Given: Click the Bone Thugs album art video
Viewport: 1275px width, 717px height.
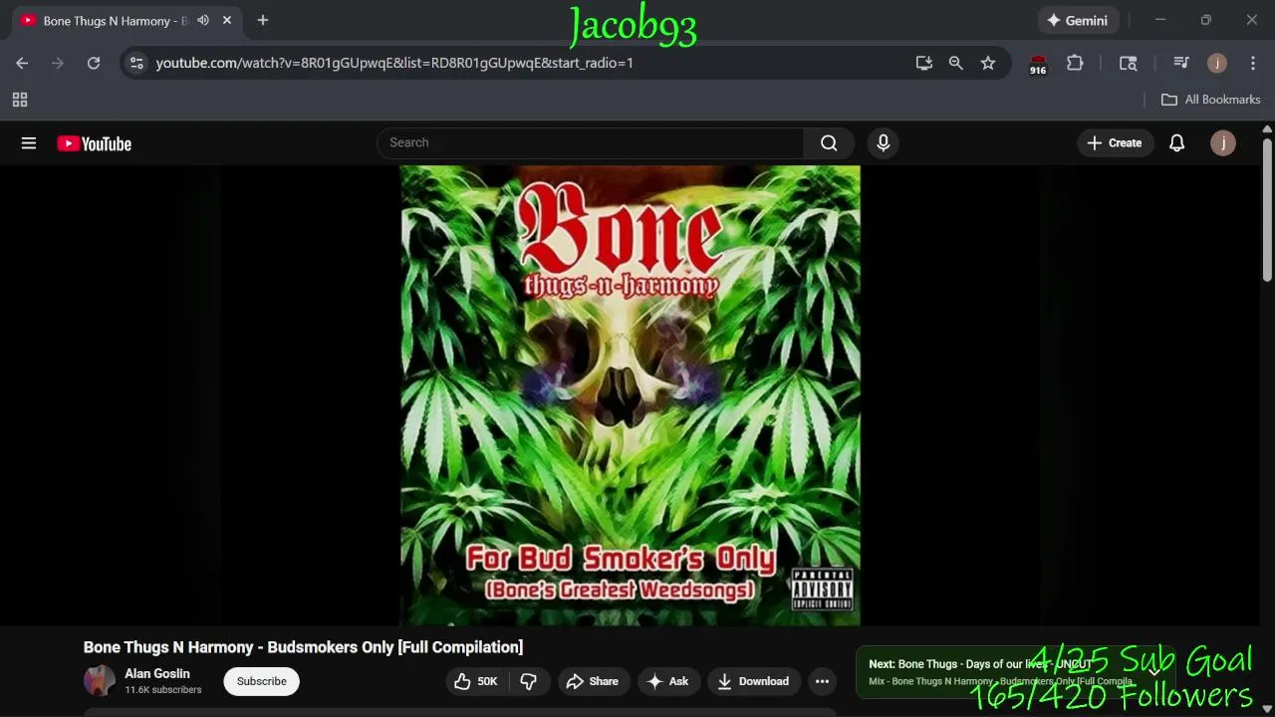Looking at the screenshot, I should coord(631,395).
